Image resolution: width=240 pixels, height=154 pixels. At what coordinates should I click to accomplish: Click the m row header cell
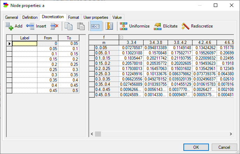[104, 43]
